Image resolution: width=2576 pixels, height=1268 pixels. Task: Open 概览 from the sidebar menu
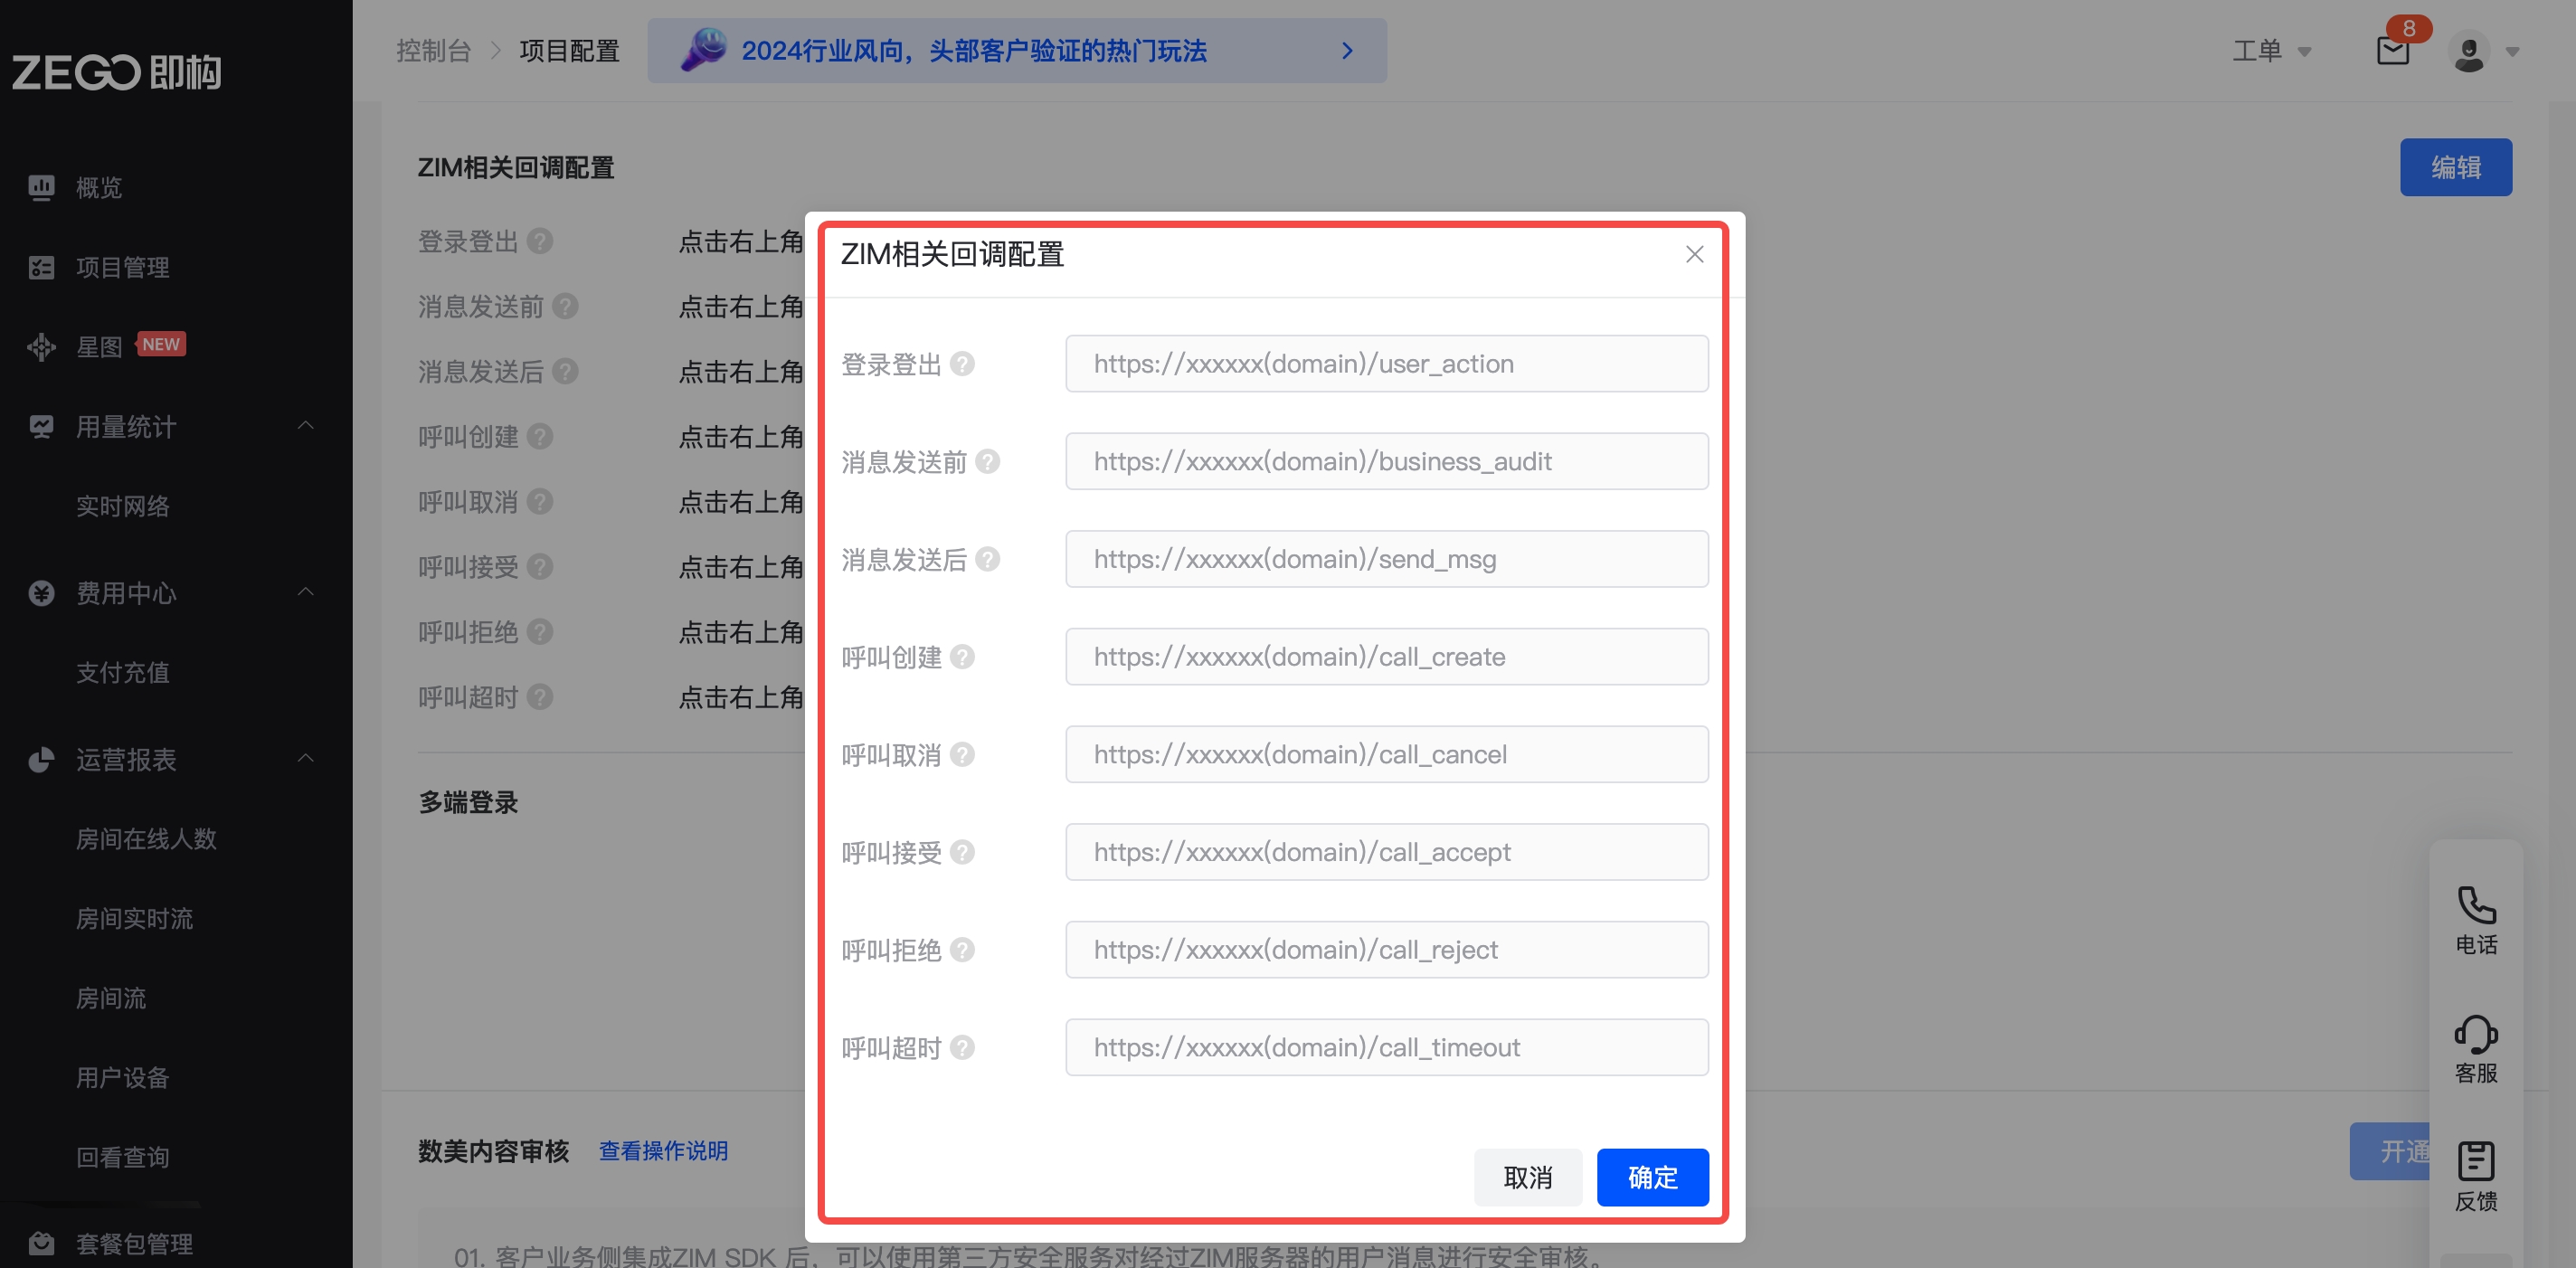point(98,187)
